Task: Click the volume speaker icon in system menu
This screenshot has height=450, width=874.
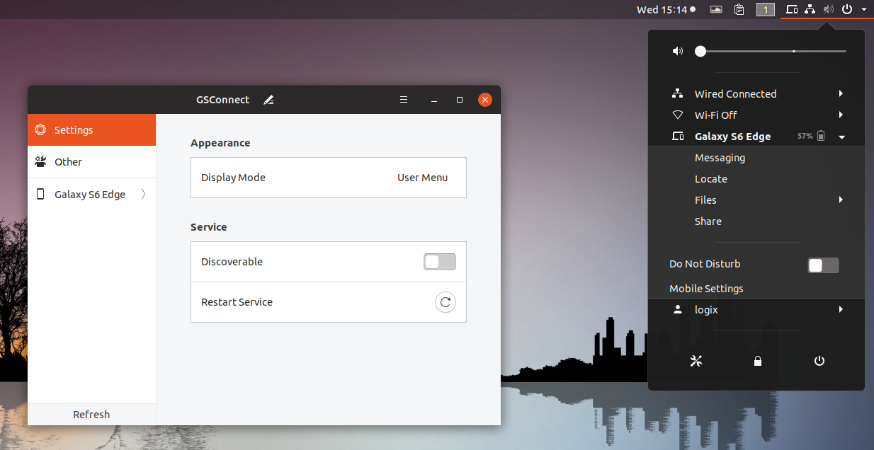Action: pyautogui.click(x=678, y=51)
